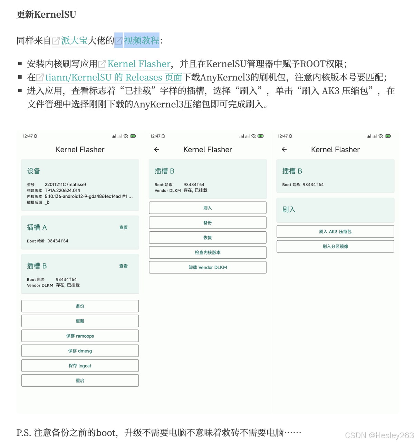This screenshot has height=442, width=415.
Task: Tap 刷入 AK3 压缩包 button
Action: [335, 231]
